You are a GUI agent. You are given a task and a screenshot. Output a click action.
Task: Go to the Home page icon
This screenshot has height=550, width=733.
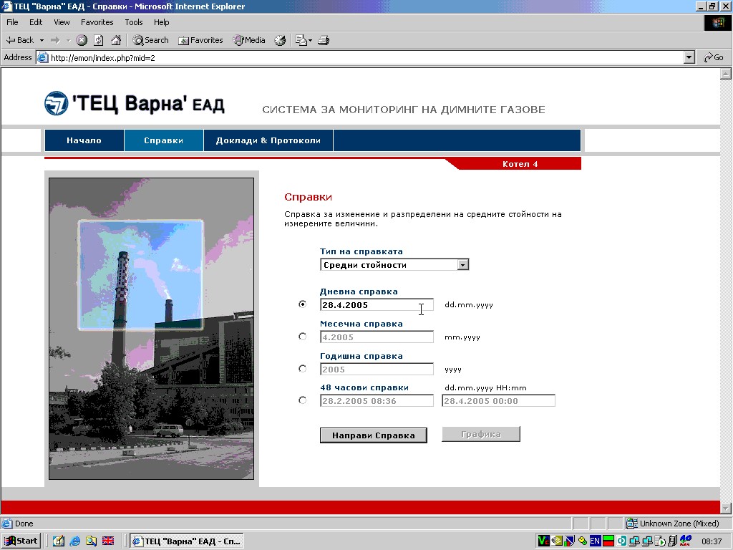pyautogui.click(x=116, y=41)
